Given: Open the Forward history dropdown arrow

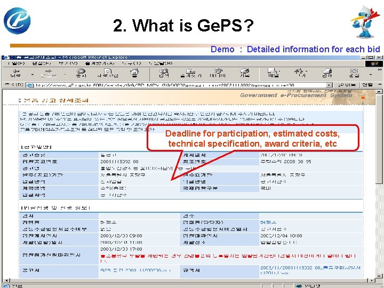Looking at the screenshot, I should [65, 74].
